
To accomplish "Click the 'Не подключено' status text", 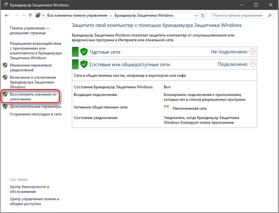I will click(229, 52).
